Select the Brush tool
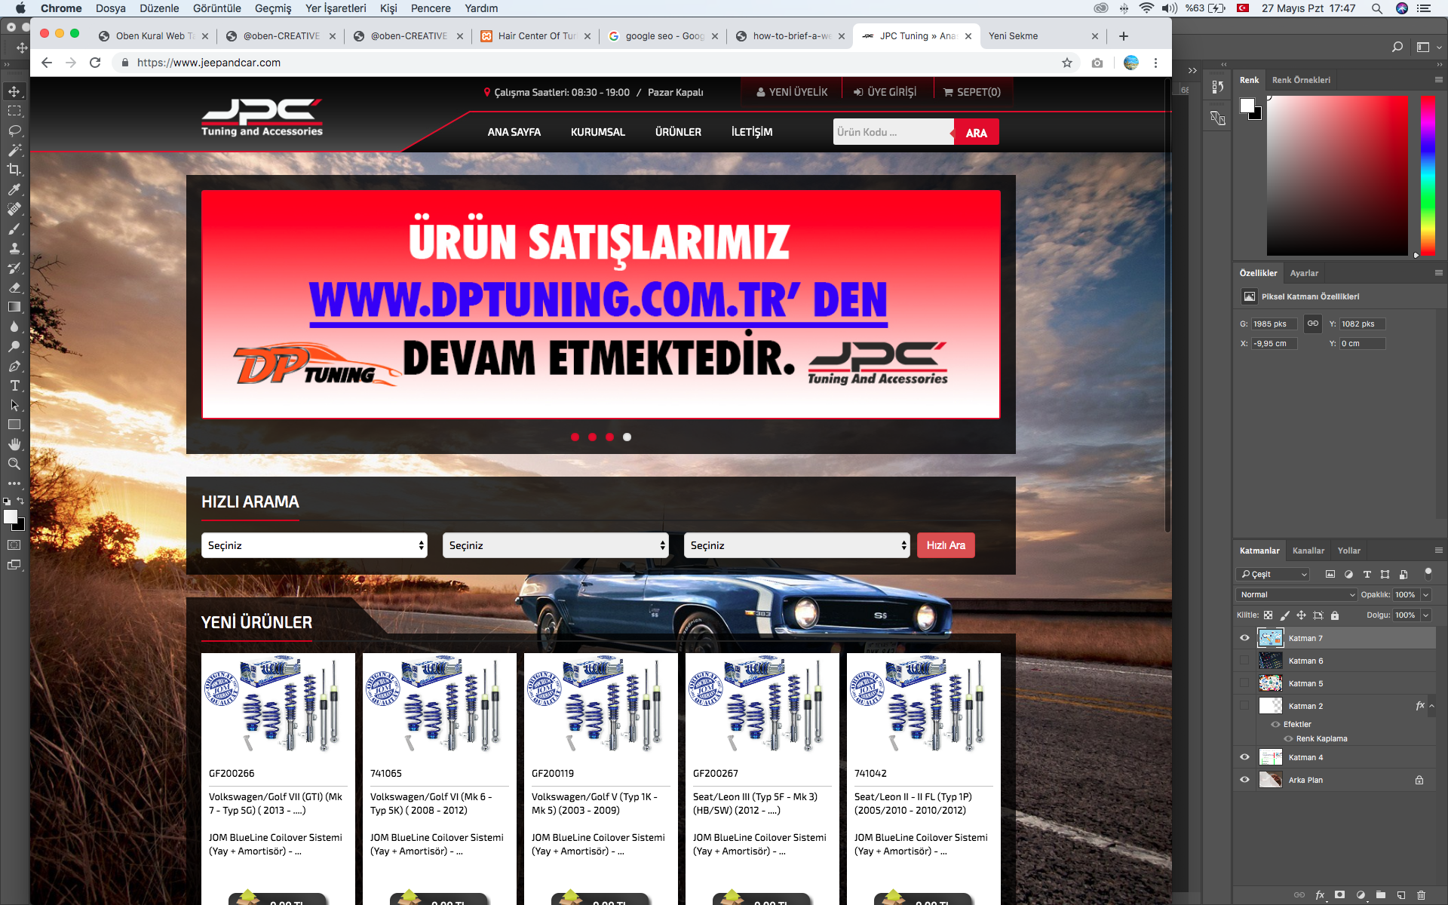1448x905 pixels. click(14, 229)
